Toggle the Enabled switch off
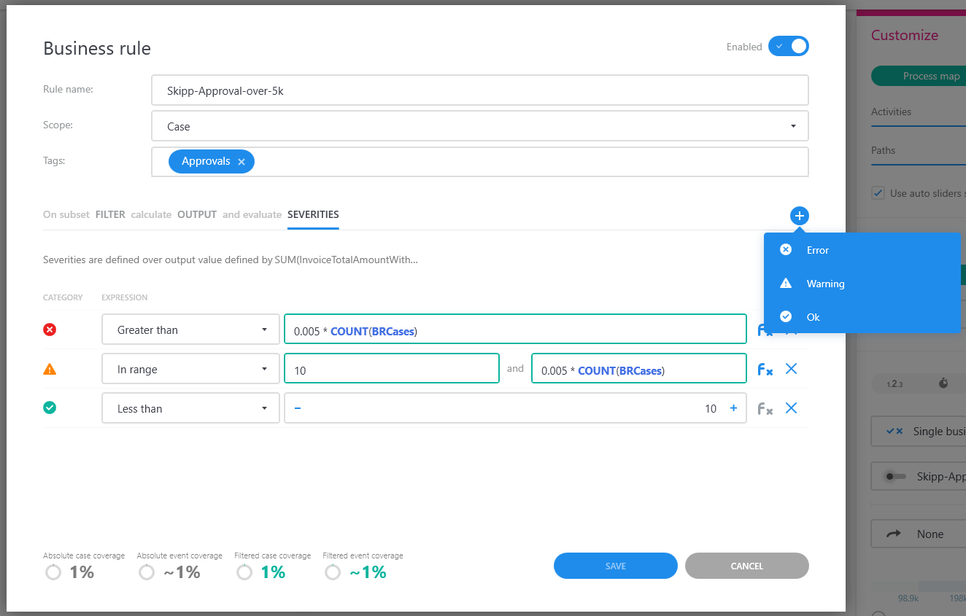Viewport: 966px width, 616px height. click(x=789, y=47)
